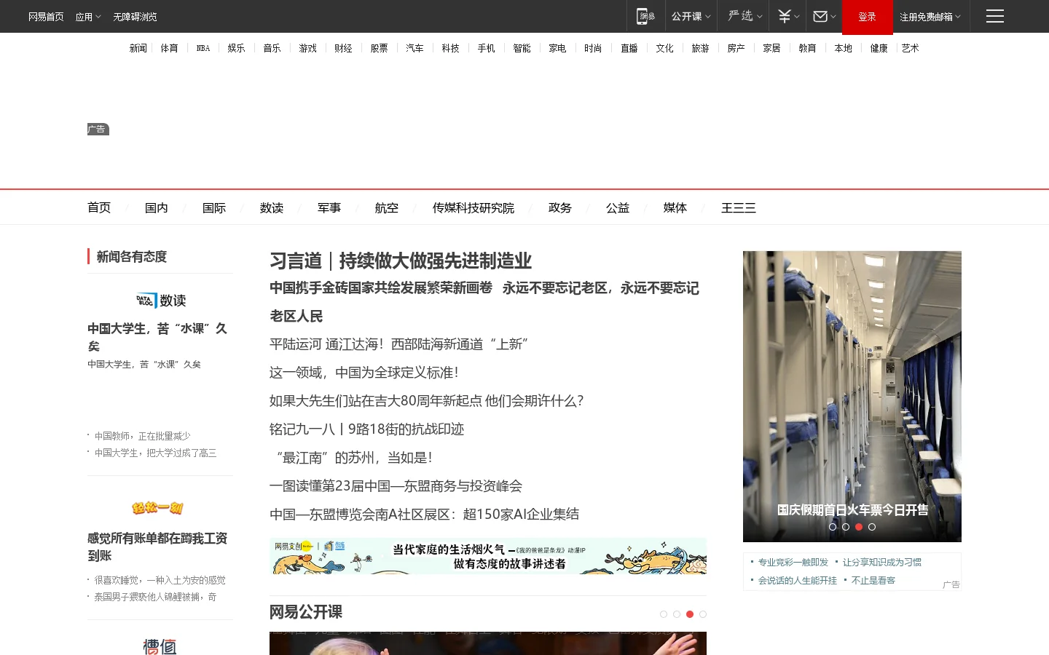1049x655 pixels.
Task: Click the 槽值 column logo
Action: (160, 646)
